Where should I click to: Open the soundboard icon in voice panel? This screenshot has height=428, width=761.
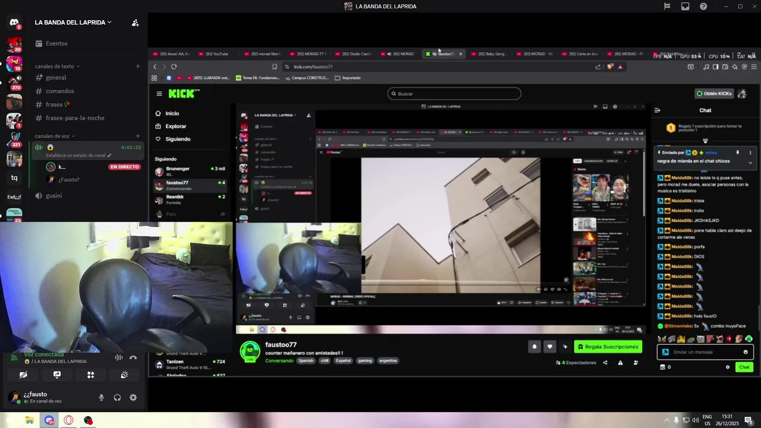[x=124, y=375]
